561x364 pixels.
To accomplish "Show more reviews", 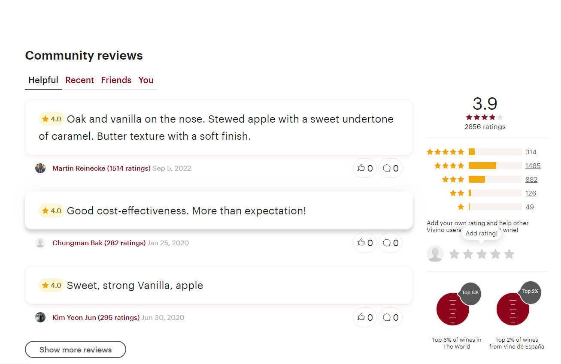I will (x=76, y=349).
